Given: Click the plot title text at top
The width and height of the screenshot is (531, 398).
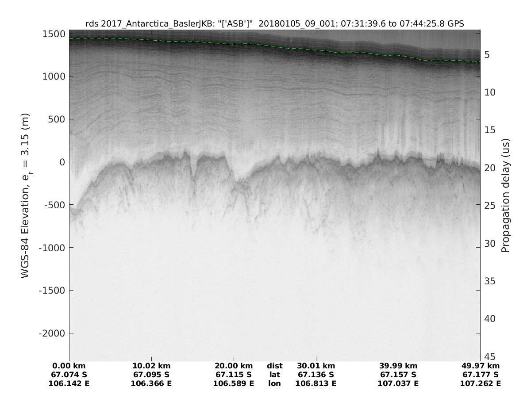Looking at the screenshot, I should coord(274,24).
